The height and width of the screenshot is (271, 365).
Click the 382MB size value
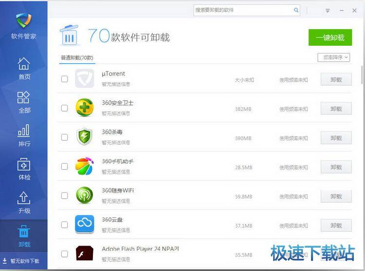(x=243, y=109)
